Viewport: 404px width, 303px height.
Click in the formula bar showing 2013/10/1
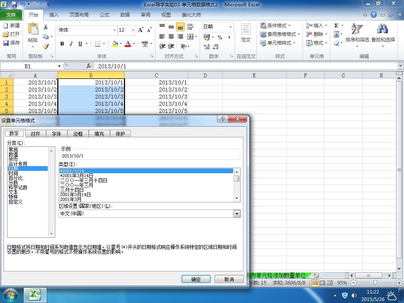(x=245, y=66)
